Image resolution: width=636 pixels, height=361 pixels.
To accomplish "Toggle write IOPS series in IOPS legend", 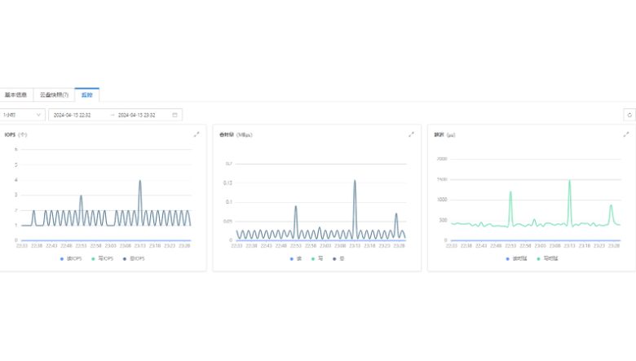I will coord(103,258).
